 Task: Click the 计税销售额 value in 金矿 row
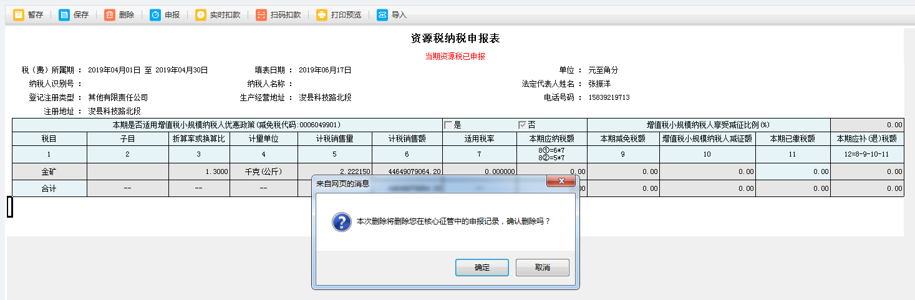coord(407,172)
